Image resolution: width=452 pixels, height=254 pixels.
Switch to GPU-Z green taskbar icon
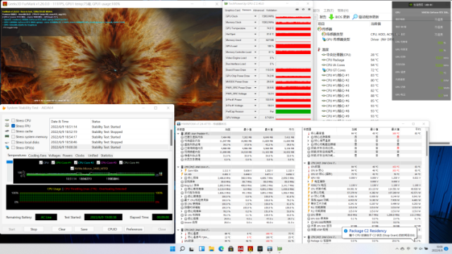279,249
